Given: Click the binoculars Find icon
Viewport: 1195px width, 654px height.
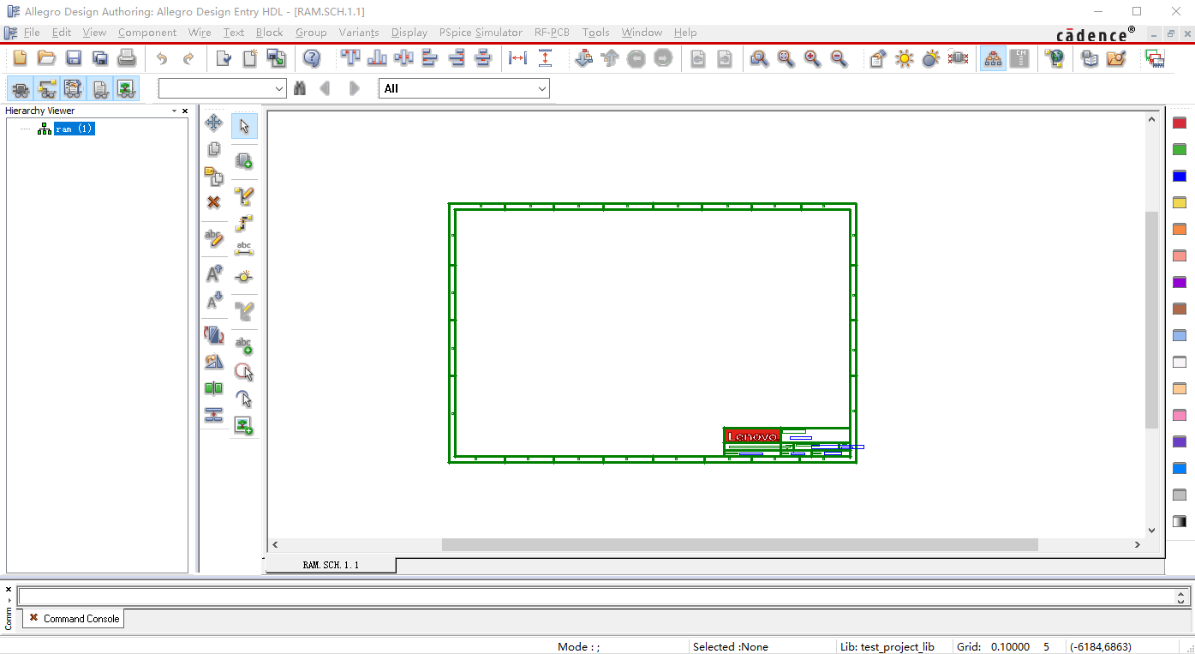Looking at the screenshot, I should click(x=300, y=88).
